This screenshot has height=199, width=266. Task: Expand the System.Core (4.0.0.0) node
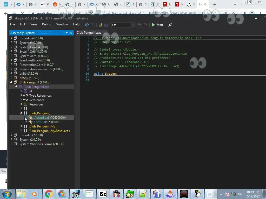11,47
